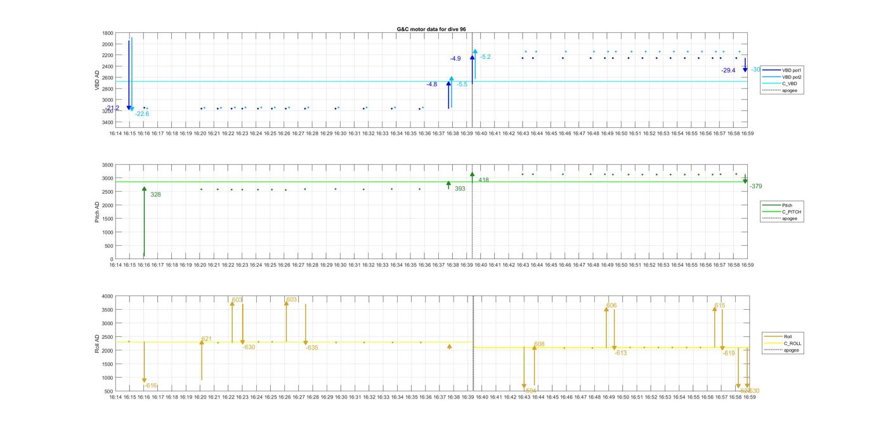
Task: Select the 'Pitch AD' y-axis label
Action: point(97,212)
